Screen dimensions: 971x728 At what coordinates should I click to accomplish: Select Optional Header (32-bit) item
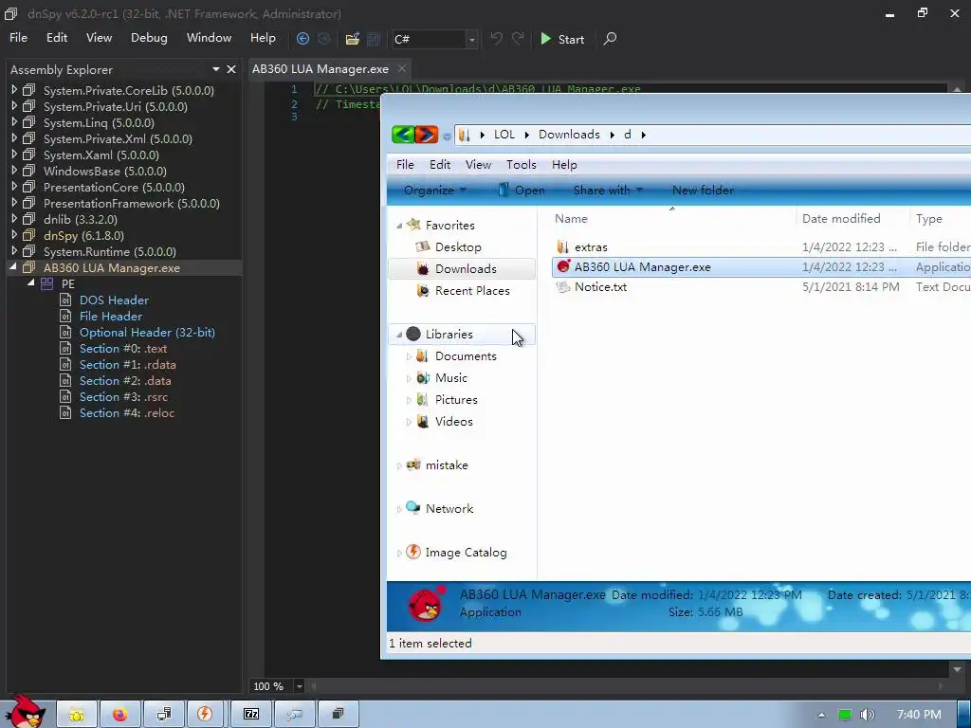pyautogui.click(x=147, y=332)
